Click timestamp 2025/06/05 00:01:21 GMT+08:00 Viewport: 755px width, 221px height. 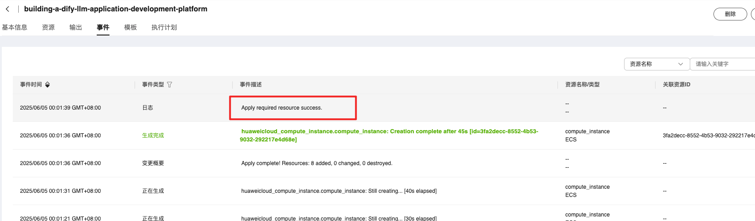pyautogui.click(x=60, y=218)
